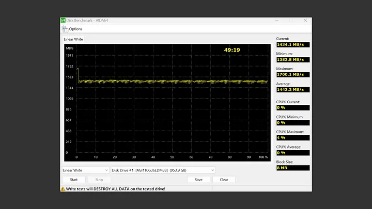Clear the benchmark graph

224,180
